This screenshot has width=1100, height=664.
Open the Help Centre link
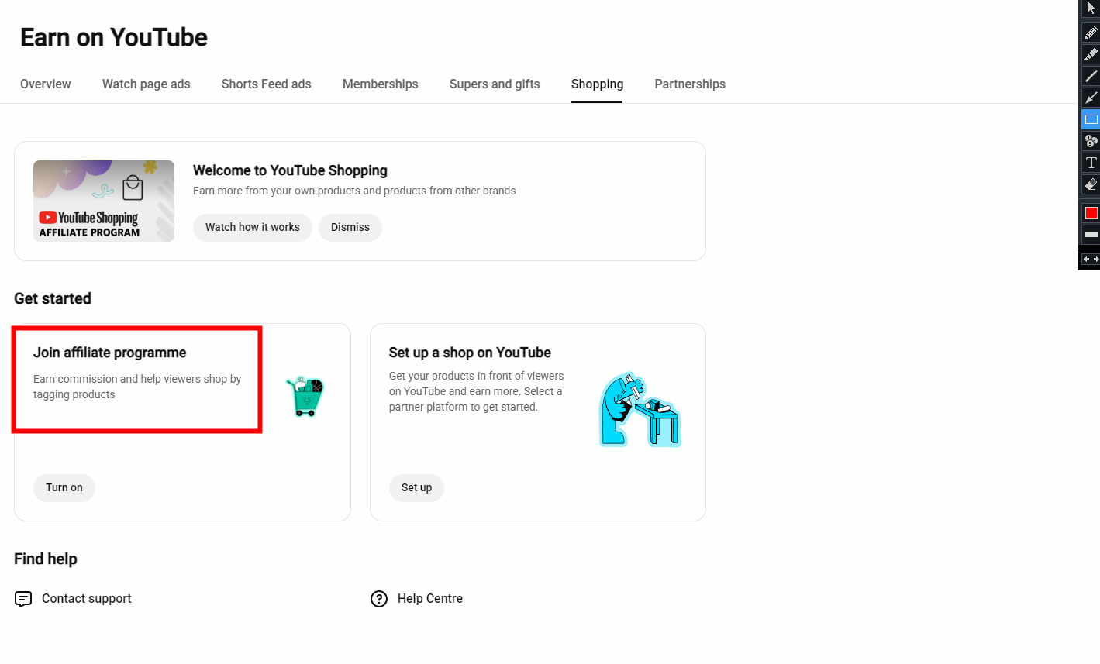[430, 598]
